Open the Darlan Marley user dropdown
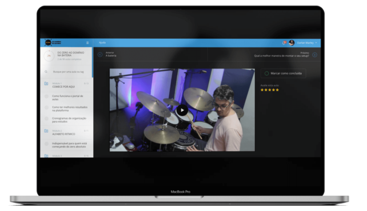The width and height of the screenshot is (367, 211). tap(307, 43)
